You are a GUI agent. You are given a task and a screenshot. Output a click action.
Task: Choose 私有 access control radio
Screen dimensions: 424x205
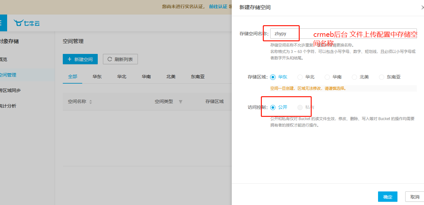point(300,108)
